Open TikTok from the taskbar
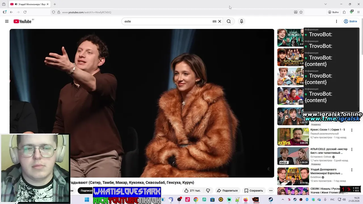Image resolution: width=363 pixels, height=204 pixels. (187, 199)
